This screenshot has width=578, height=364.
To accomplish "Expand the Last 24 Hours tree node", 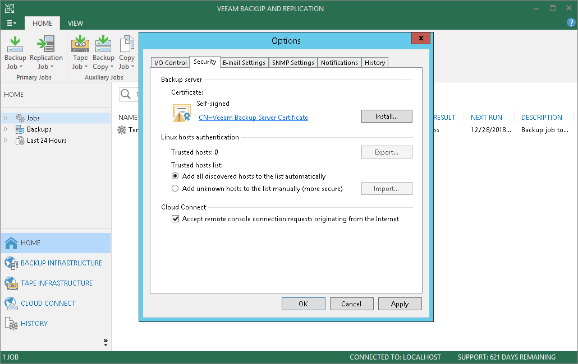I will click(x=6, y=141).
